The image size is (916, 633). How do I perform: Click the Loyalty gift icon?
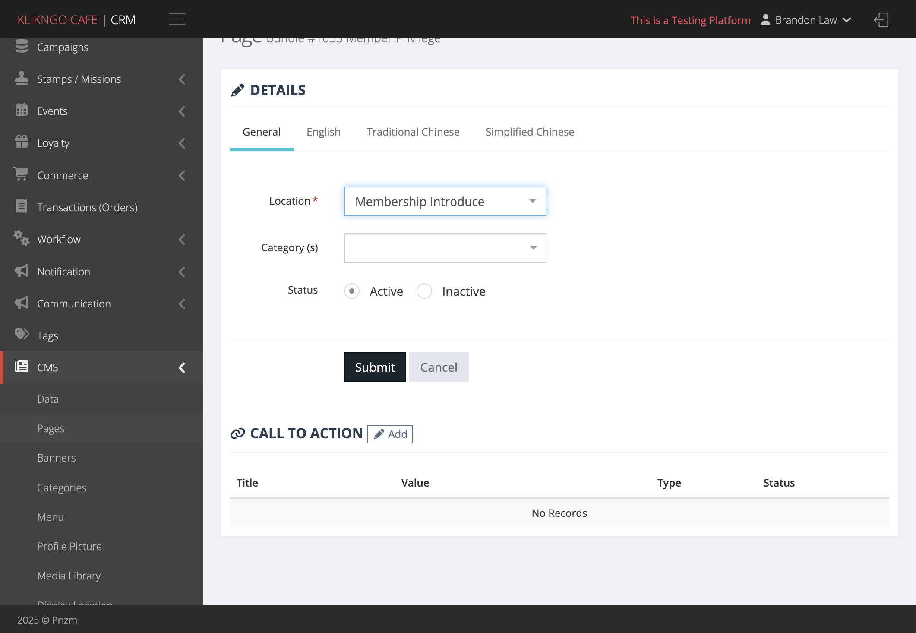[x=22, y=142]
